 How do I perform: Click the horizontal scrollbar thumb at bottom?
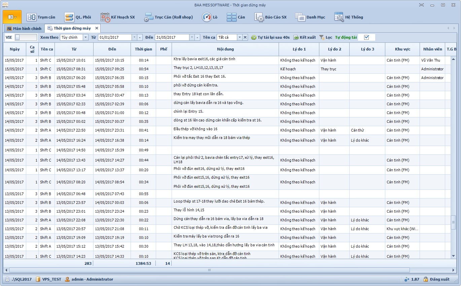click(209, 270)
